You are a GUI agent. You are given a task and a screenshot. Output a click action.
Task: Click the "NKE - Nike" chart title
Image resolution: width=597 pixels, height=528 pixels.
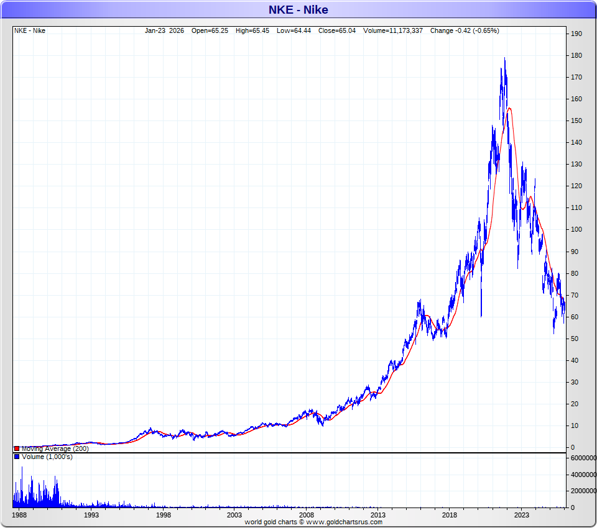(298, 9)
